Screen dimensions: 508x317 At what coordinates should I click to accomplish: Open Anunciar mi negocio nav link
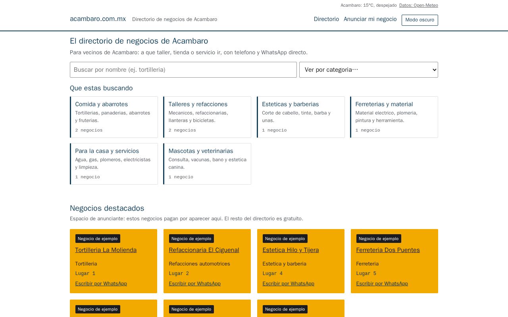(370, 19)
